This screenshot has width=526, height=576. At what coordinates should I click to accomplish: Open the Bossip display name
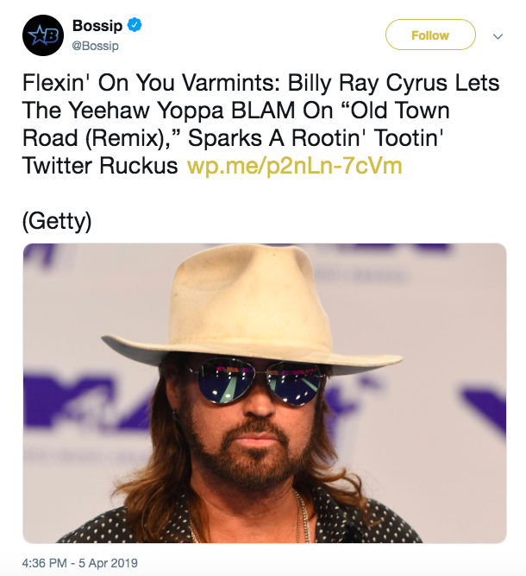click(98, 27)
